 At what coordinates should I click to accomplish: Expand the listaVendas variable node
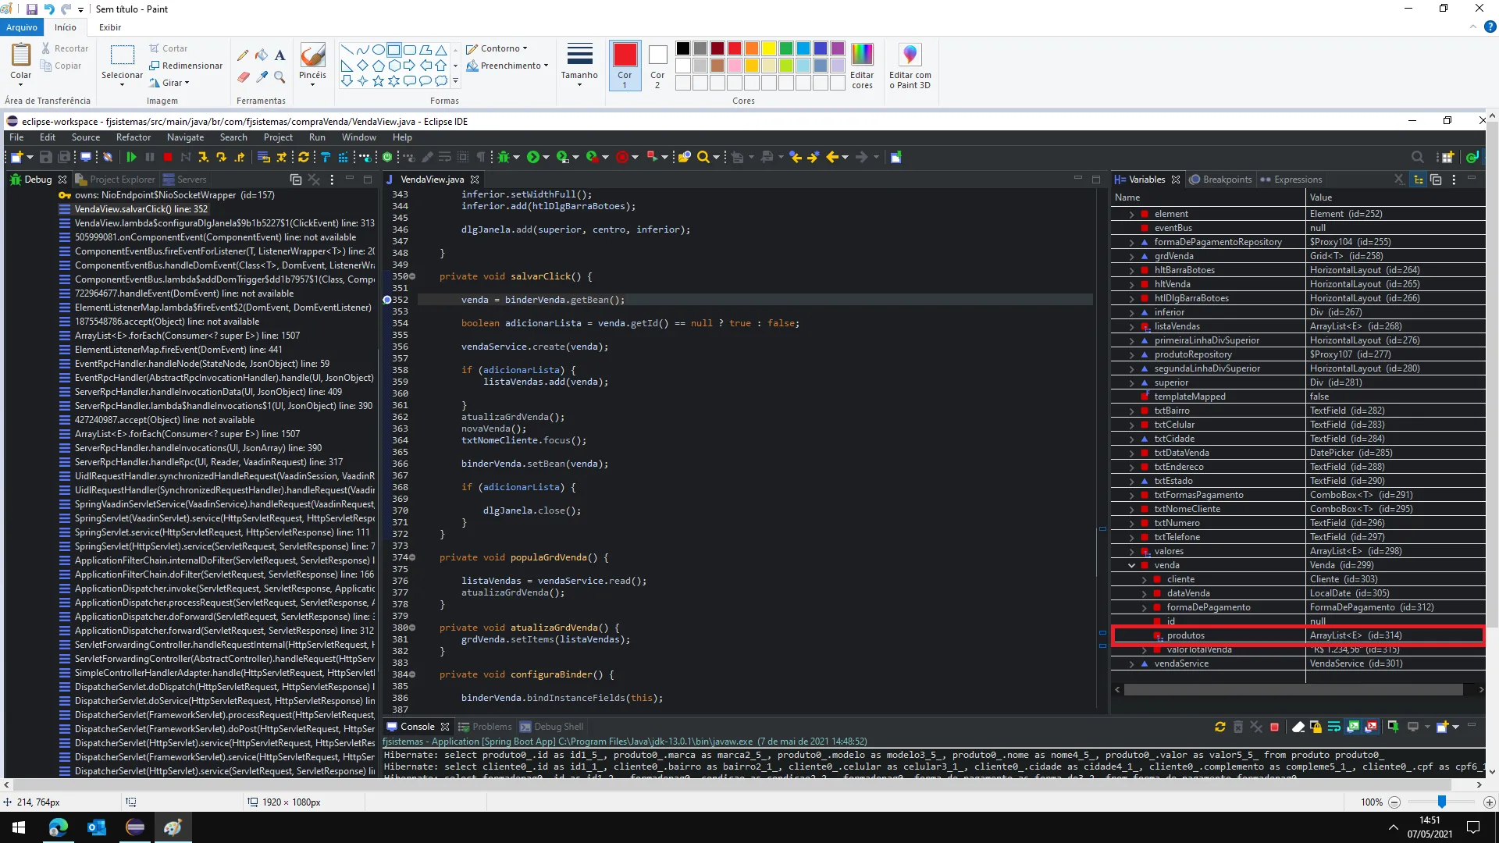[1131, 326]
